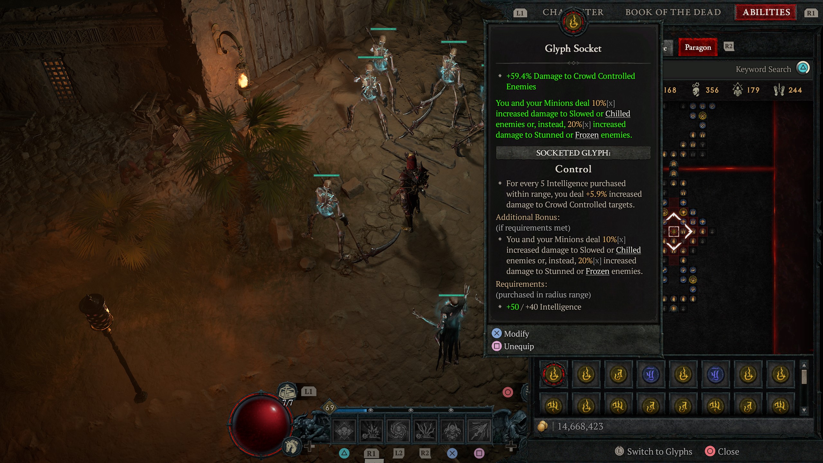Click the highlighted center paragon node
The image size is (823, 463).
[x=674, y=231]
